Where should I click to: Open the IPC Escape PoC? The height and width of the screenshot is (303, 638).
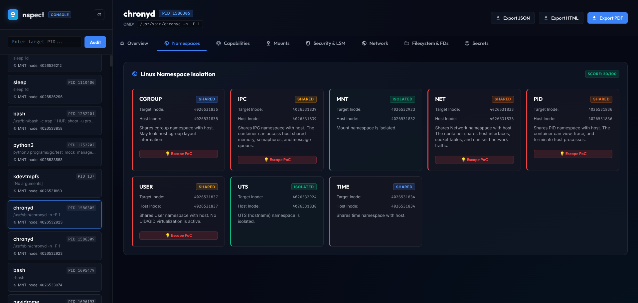click(x=277, y=160)
